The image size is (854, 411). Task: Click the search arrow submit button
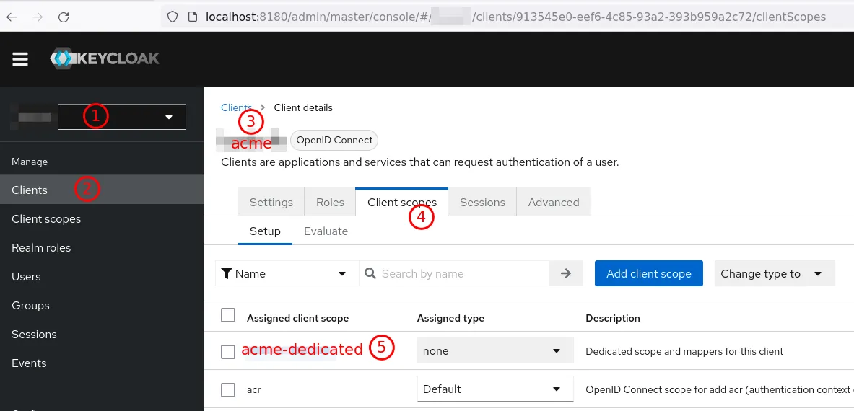[566, 273]
